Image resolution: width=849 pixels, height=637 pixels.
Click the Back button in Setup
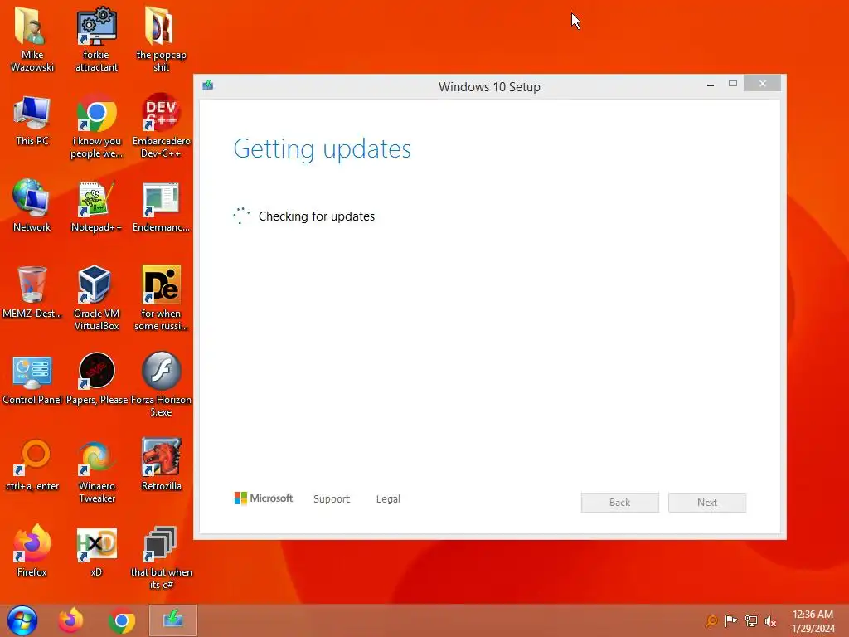(620, 502)
